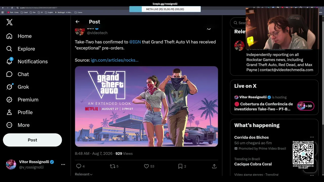Open Chat from the sidebar
Screen dimensions: 324x182
click(17, 74)
